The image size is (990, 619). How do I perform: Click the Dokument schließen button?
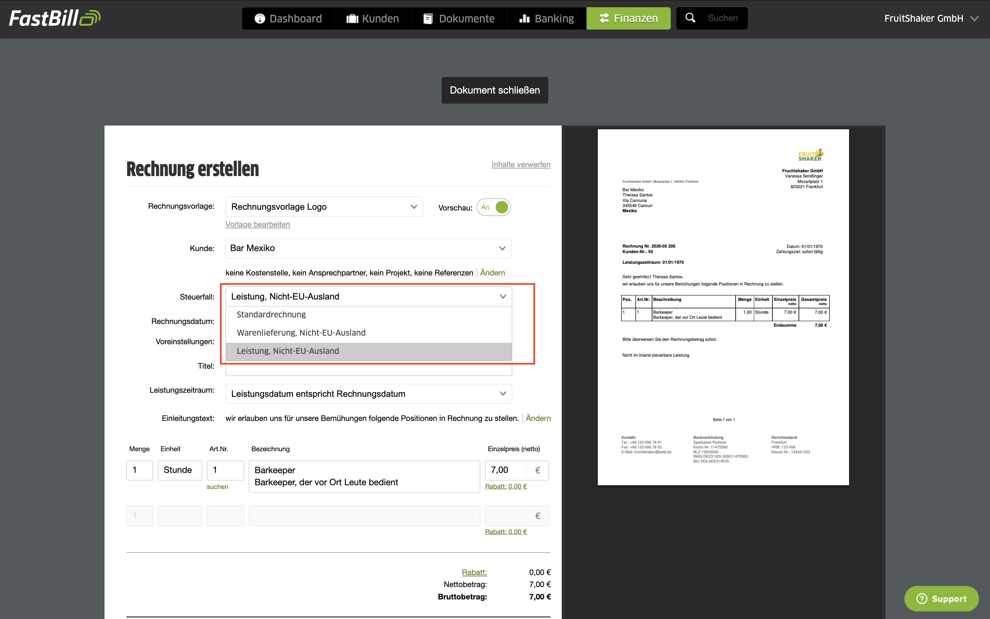pyautogui.click(x=495, y=90)
